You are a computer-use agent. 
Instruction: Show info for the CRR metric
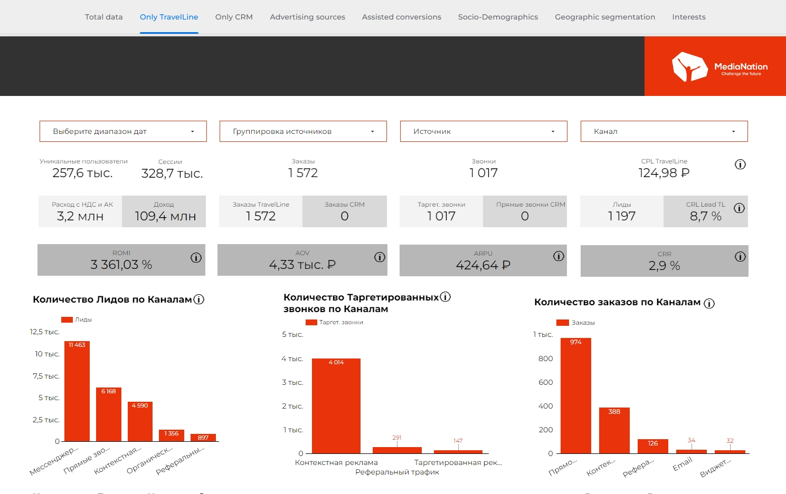point(740,257)
